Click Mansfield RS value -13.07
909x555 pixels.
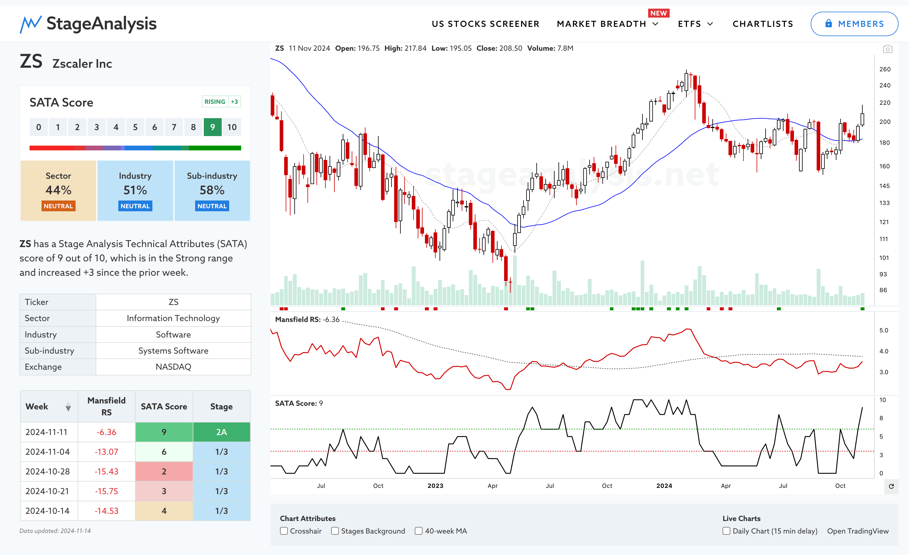[x=106, y=452]
